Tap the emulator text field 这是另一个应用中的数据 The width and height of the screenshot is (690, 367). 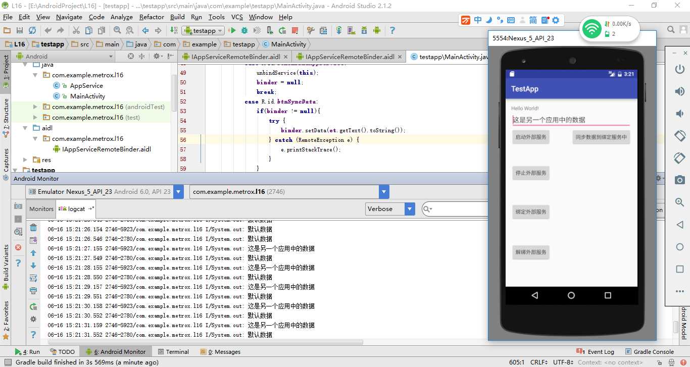[x=571, y=120]
